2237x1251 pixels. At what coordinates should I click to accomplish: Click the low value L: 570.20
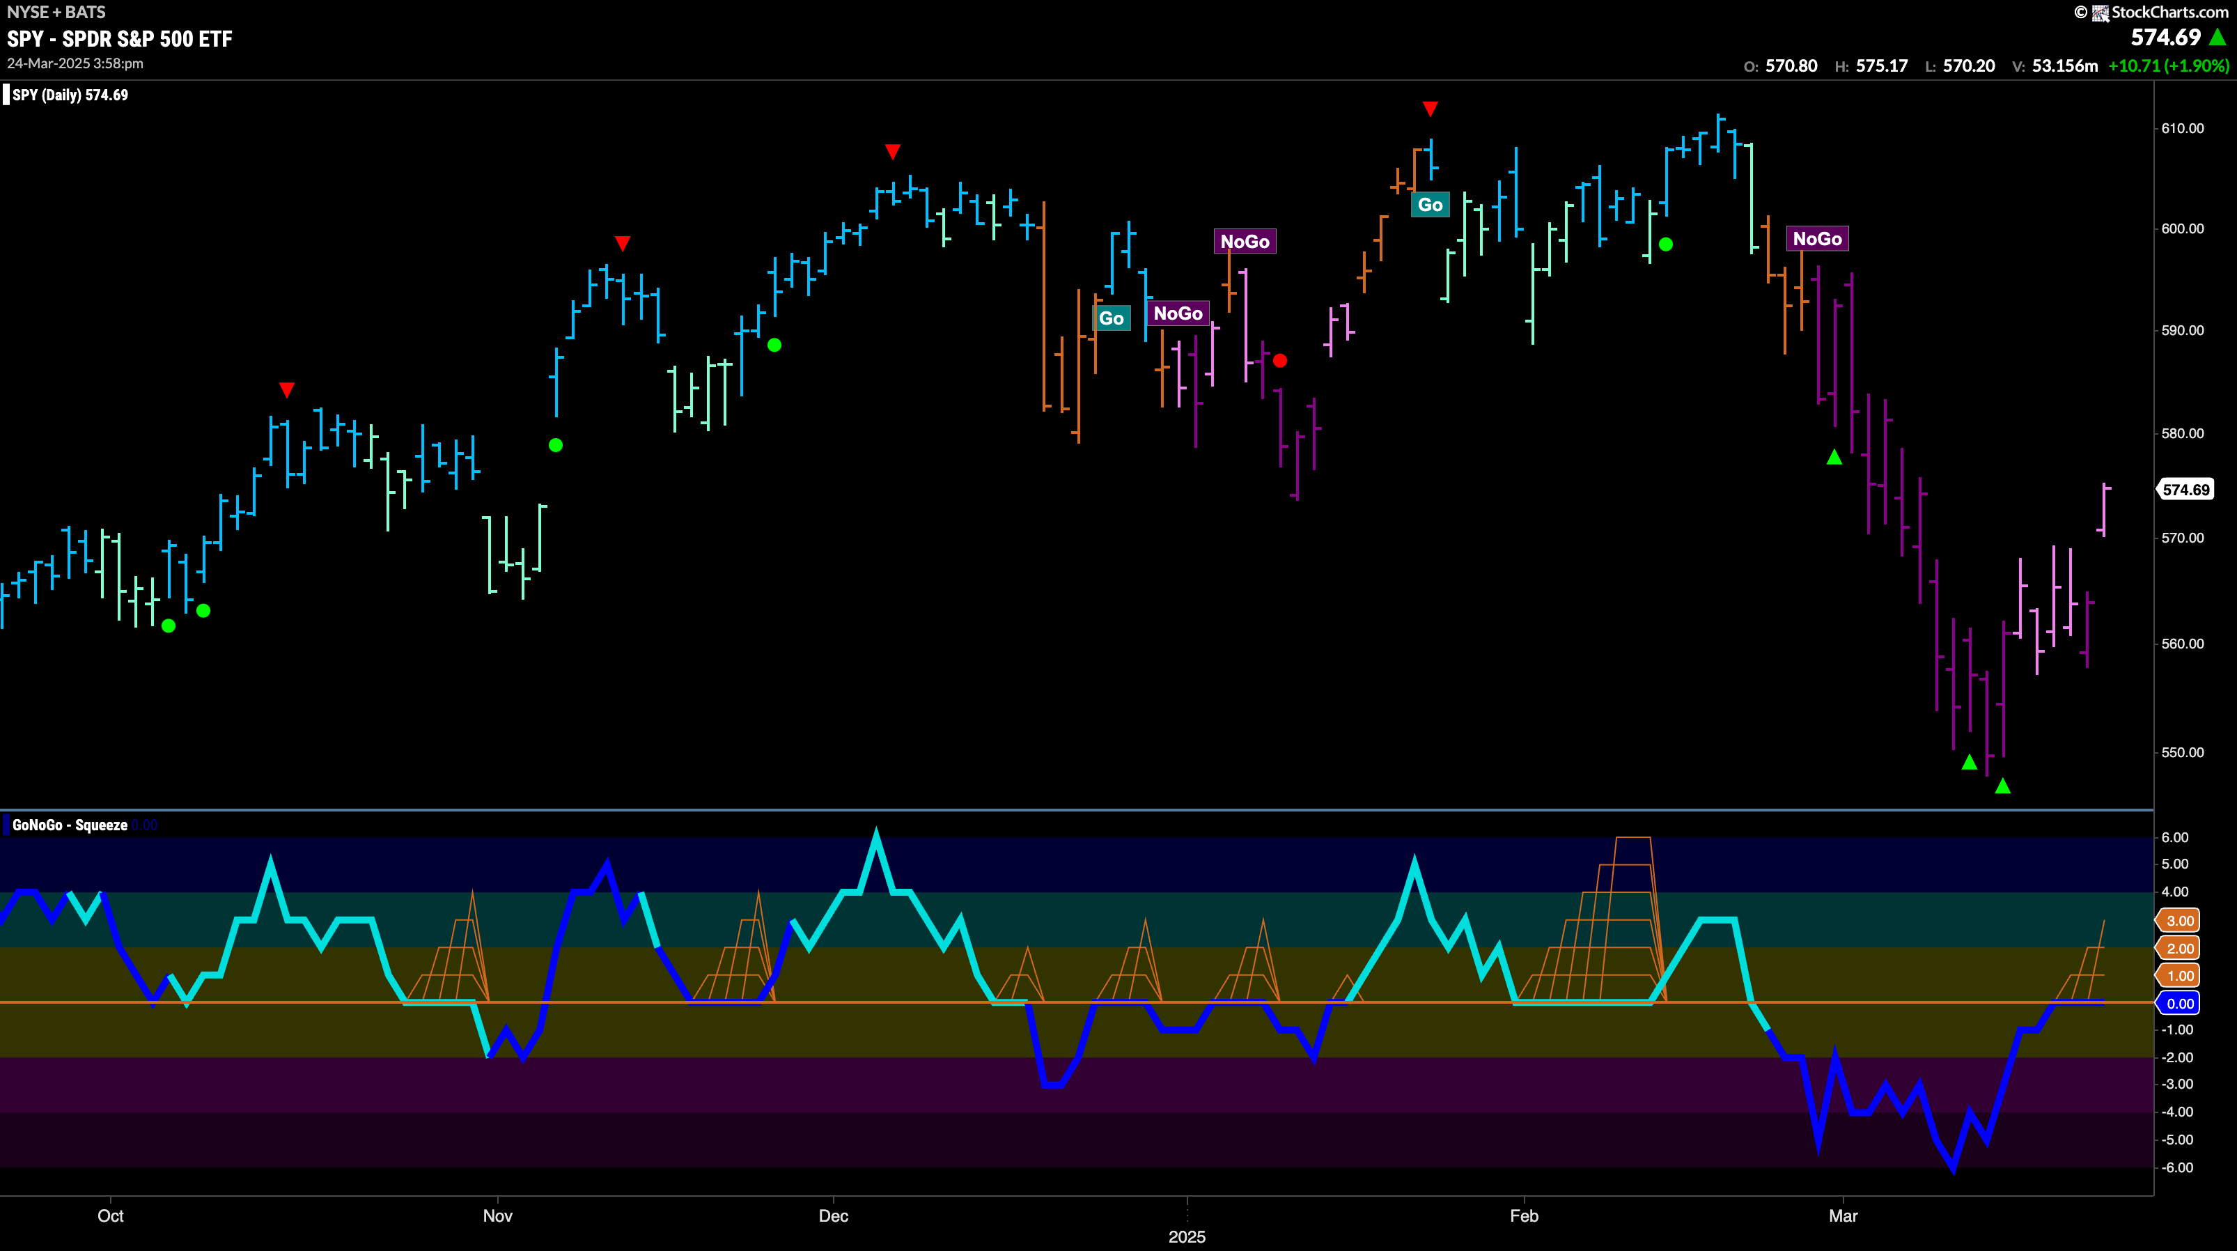coord(1960,66)
